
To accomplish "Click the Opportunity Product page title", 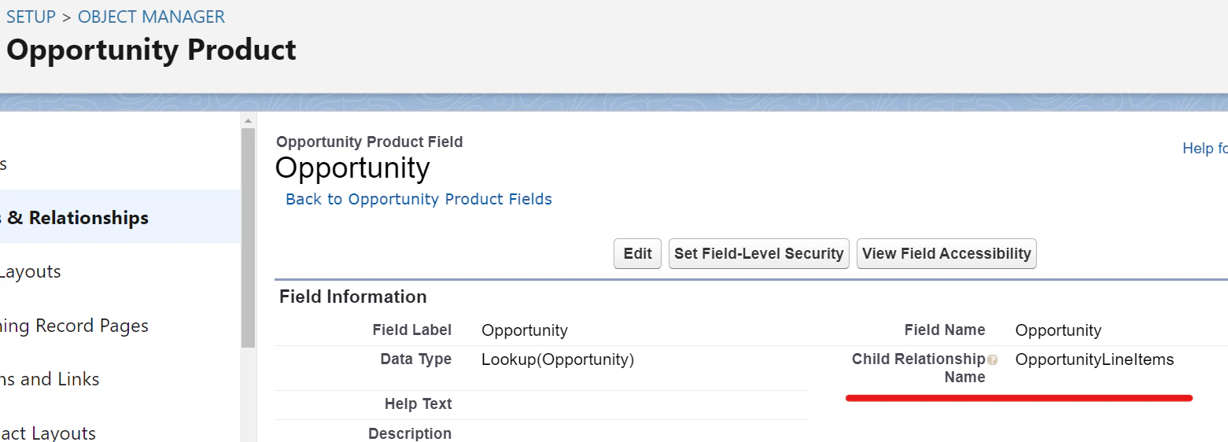I will click(x=151, y=50).
